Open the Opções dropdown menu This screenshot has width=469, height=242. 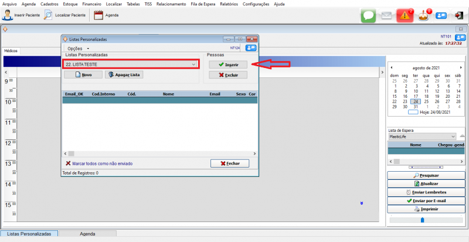[x=78, y=48]
